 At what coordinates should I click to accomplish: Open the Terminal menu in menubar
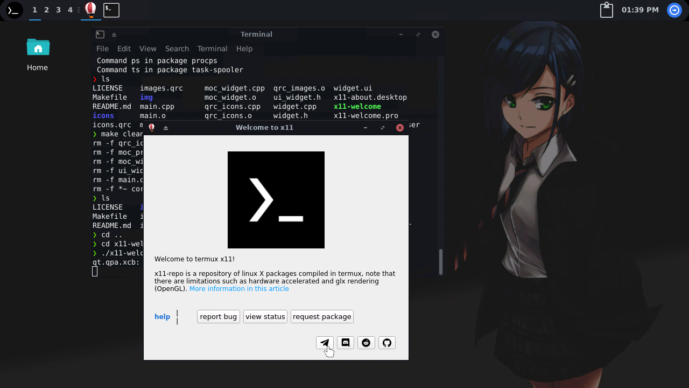click(212, 48)
